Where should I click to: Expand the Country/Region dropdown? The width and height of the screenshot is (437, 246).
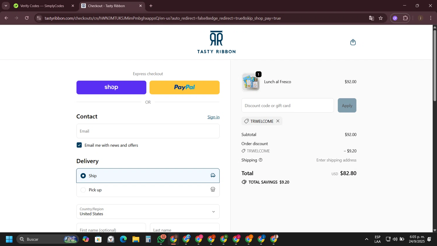click(x=148, y=212)
